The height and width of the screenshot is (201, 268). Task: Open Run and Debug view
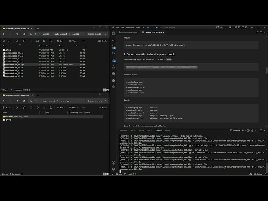click(113, 54)
